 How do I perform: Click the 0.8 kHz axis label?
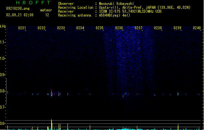3,91
